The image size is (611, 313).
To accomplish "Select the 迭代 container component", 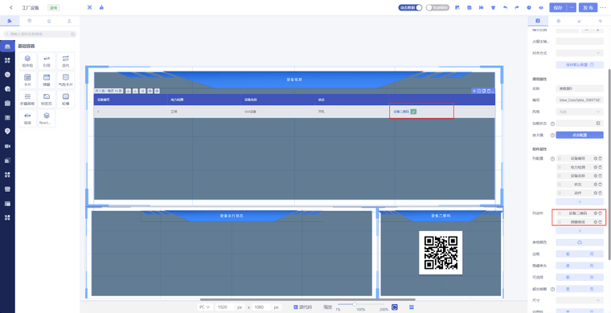I will pyautogui.click(x=65, y=61).
